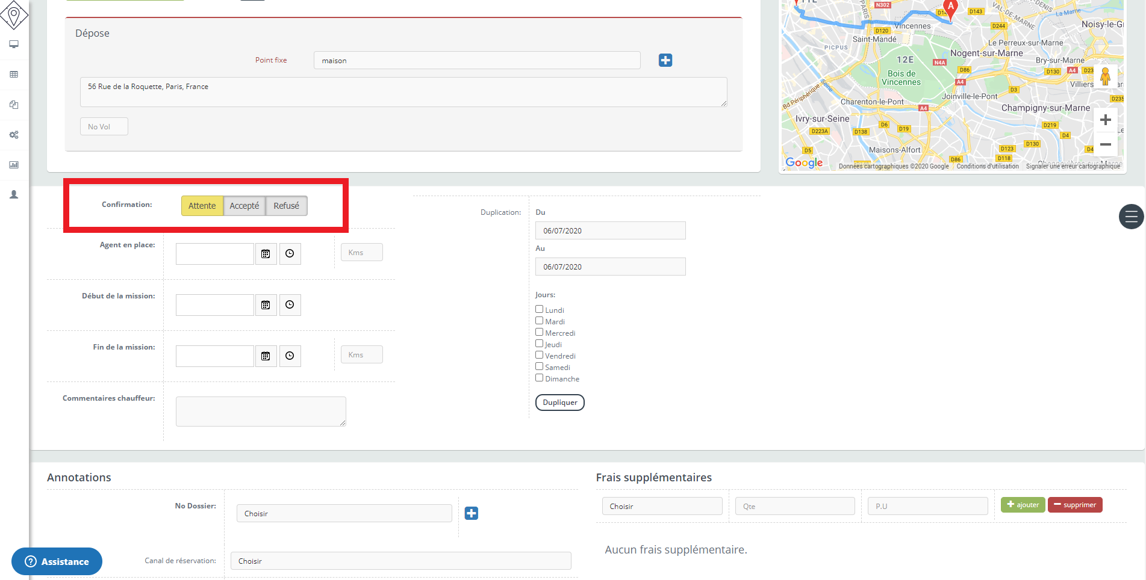Click the blue plus icon next to No Dossier
The height and width of the screenshot is (580, 1146).
[x=471, y=513]
